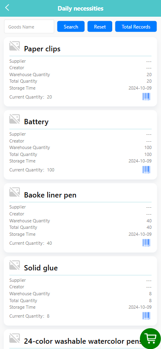This screenshot has height=349, width=161.
Task: Show the barcode for Solid glue
Action: (146, 316)
